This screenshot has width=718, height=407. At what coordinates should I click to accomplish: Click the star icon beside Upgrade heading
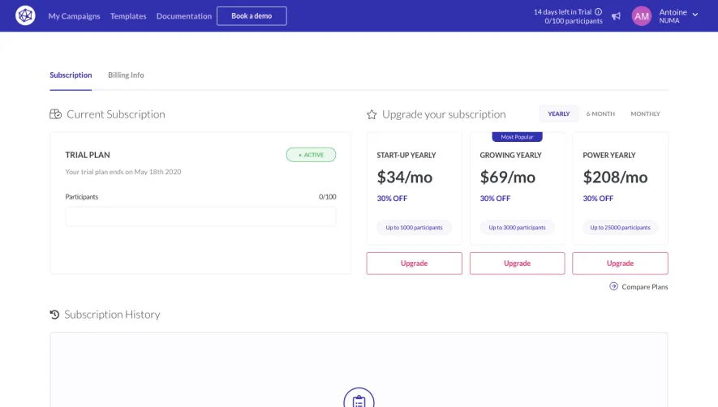point(372,114)
